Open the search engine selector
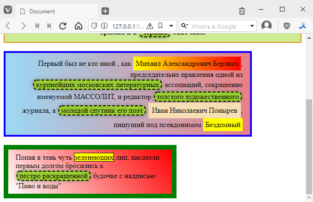313x202 pixels. tap(185, 26)
